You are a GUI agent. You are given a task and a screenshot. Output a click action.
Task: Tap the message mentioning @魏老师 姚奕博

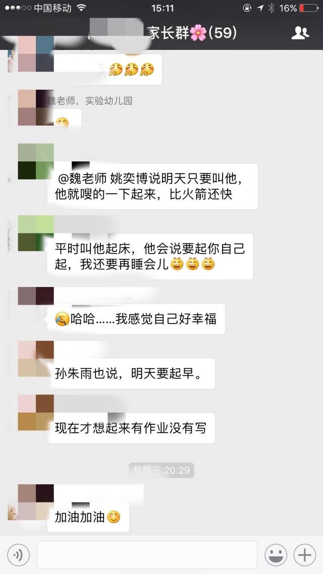(x=152, y=186)
